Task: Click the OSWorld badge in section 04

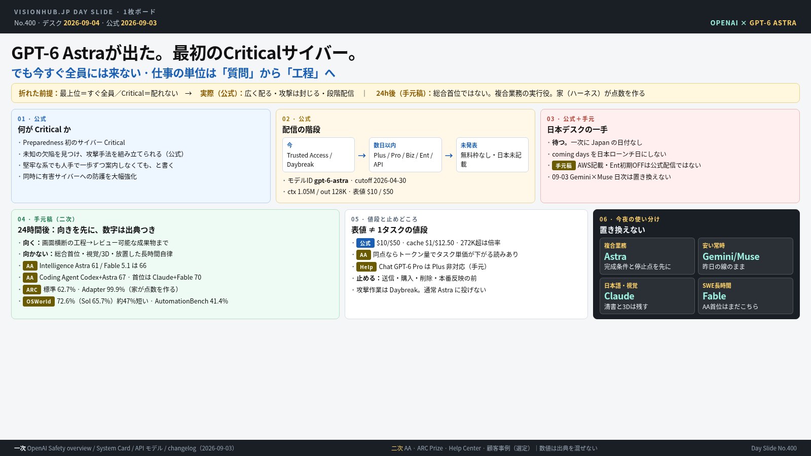Action: coord(39,301)
